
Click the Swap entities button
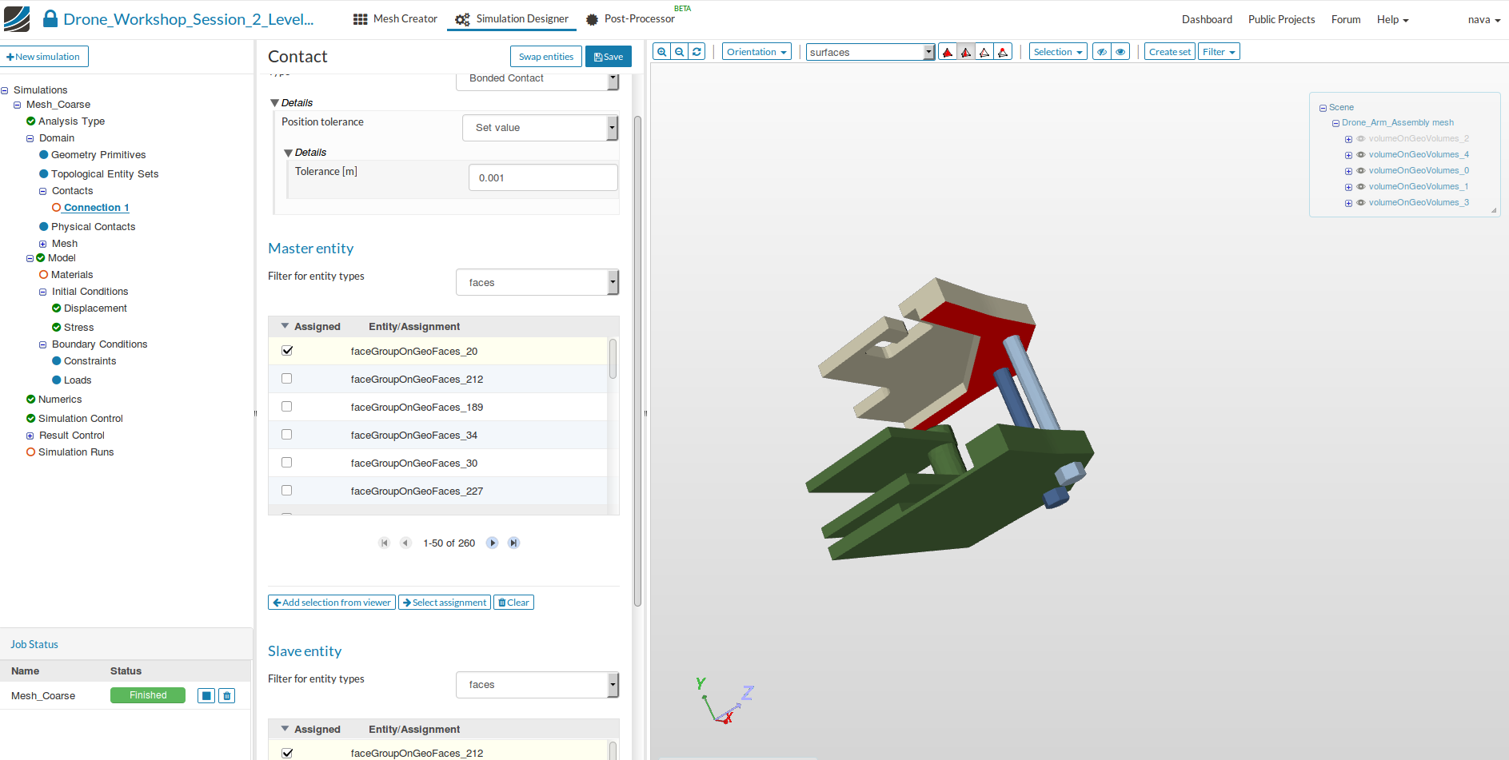click(x=545, y=57)
